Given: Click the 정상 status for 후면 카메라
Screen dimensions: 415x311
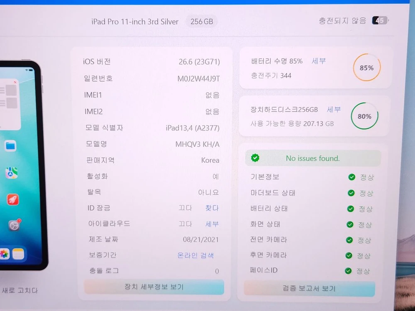Looking at the screenshot, I should pos(364,256).
